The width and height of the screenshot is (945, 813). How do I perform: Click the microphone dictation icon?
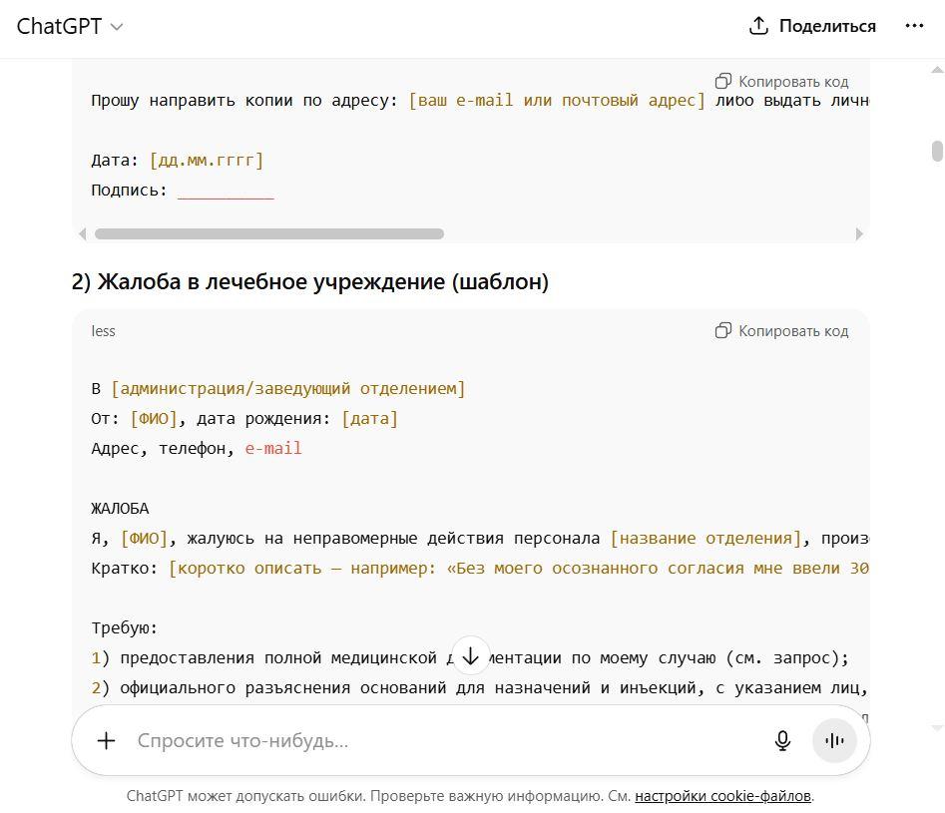coord(782,741)
